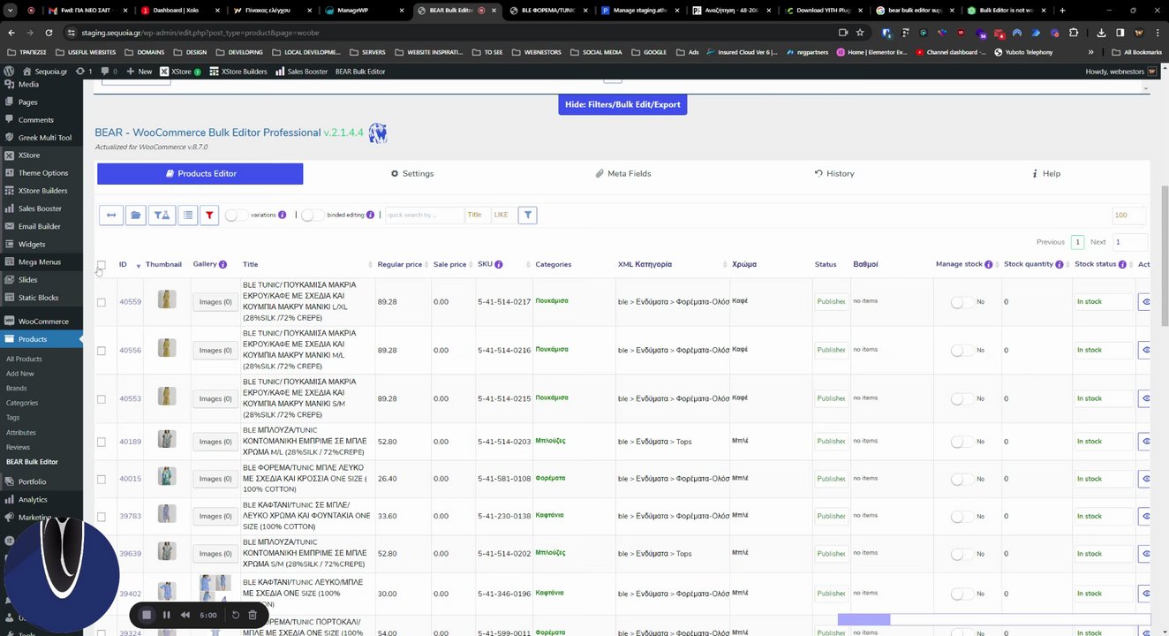The width and height of the screenshot is (1169, 636).
Task: Toggle the variations switch
Action: (236, 215)
